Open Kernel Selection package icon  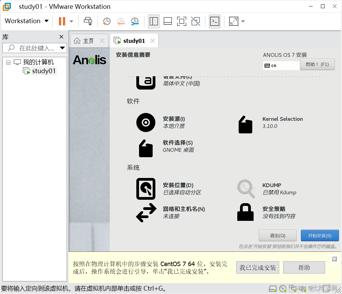[245, 125]
